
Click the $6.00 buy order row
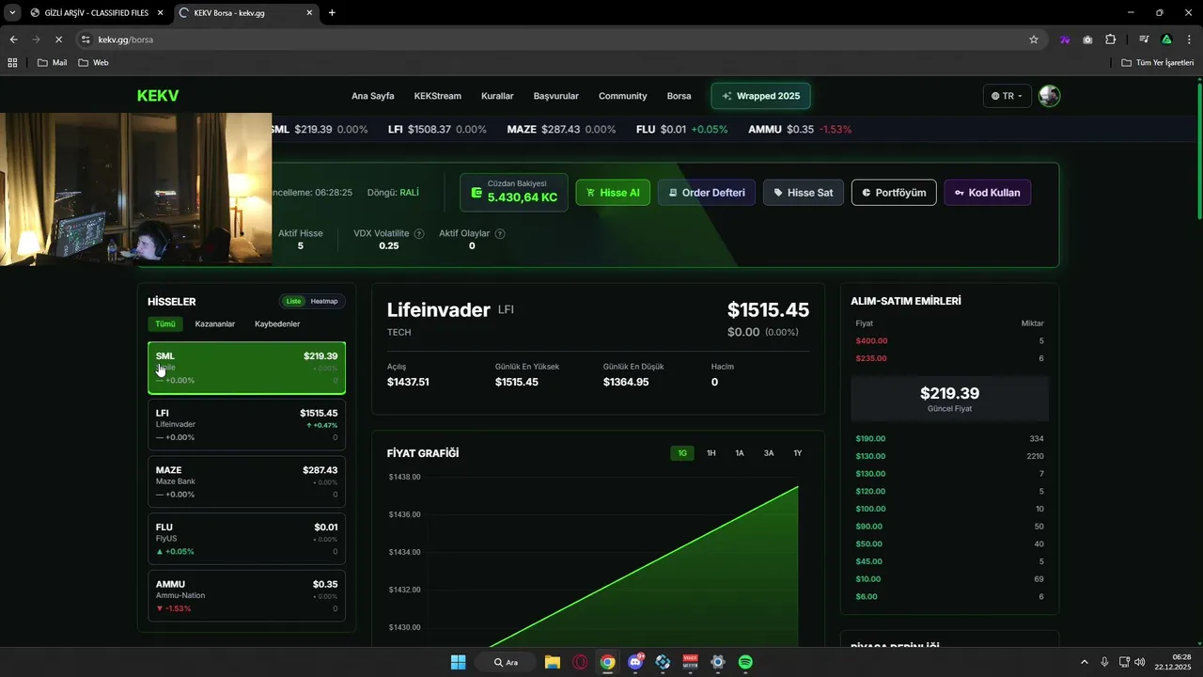pos(949,597)
